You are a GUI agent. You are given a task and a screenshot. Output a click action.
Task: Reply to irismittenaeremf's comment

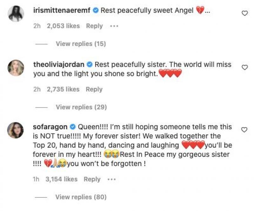coord(94,26)
